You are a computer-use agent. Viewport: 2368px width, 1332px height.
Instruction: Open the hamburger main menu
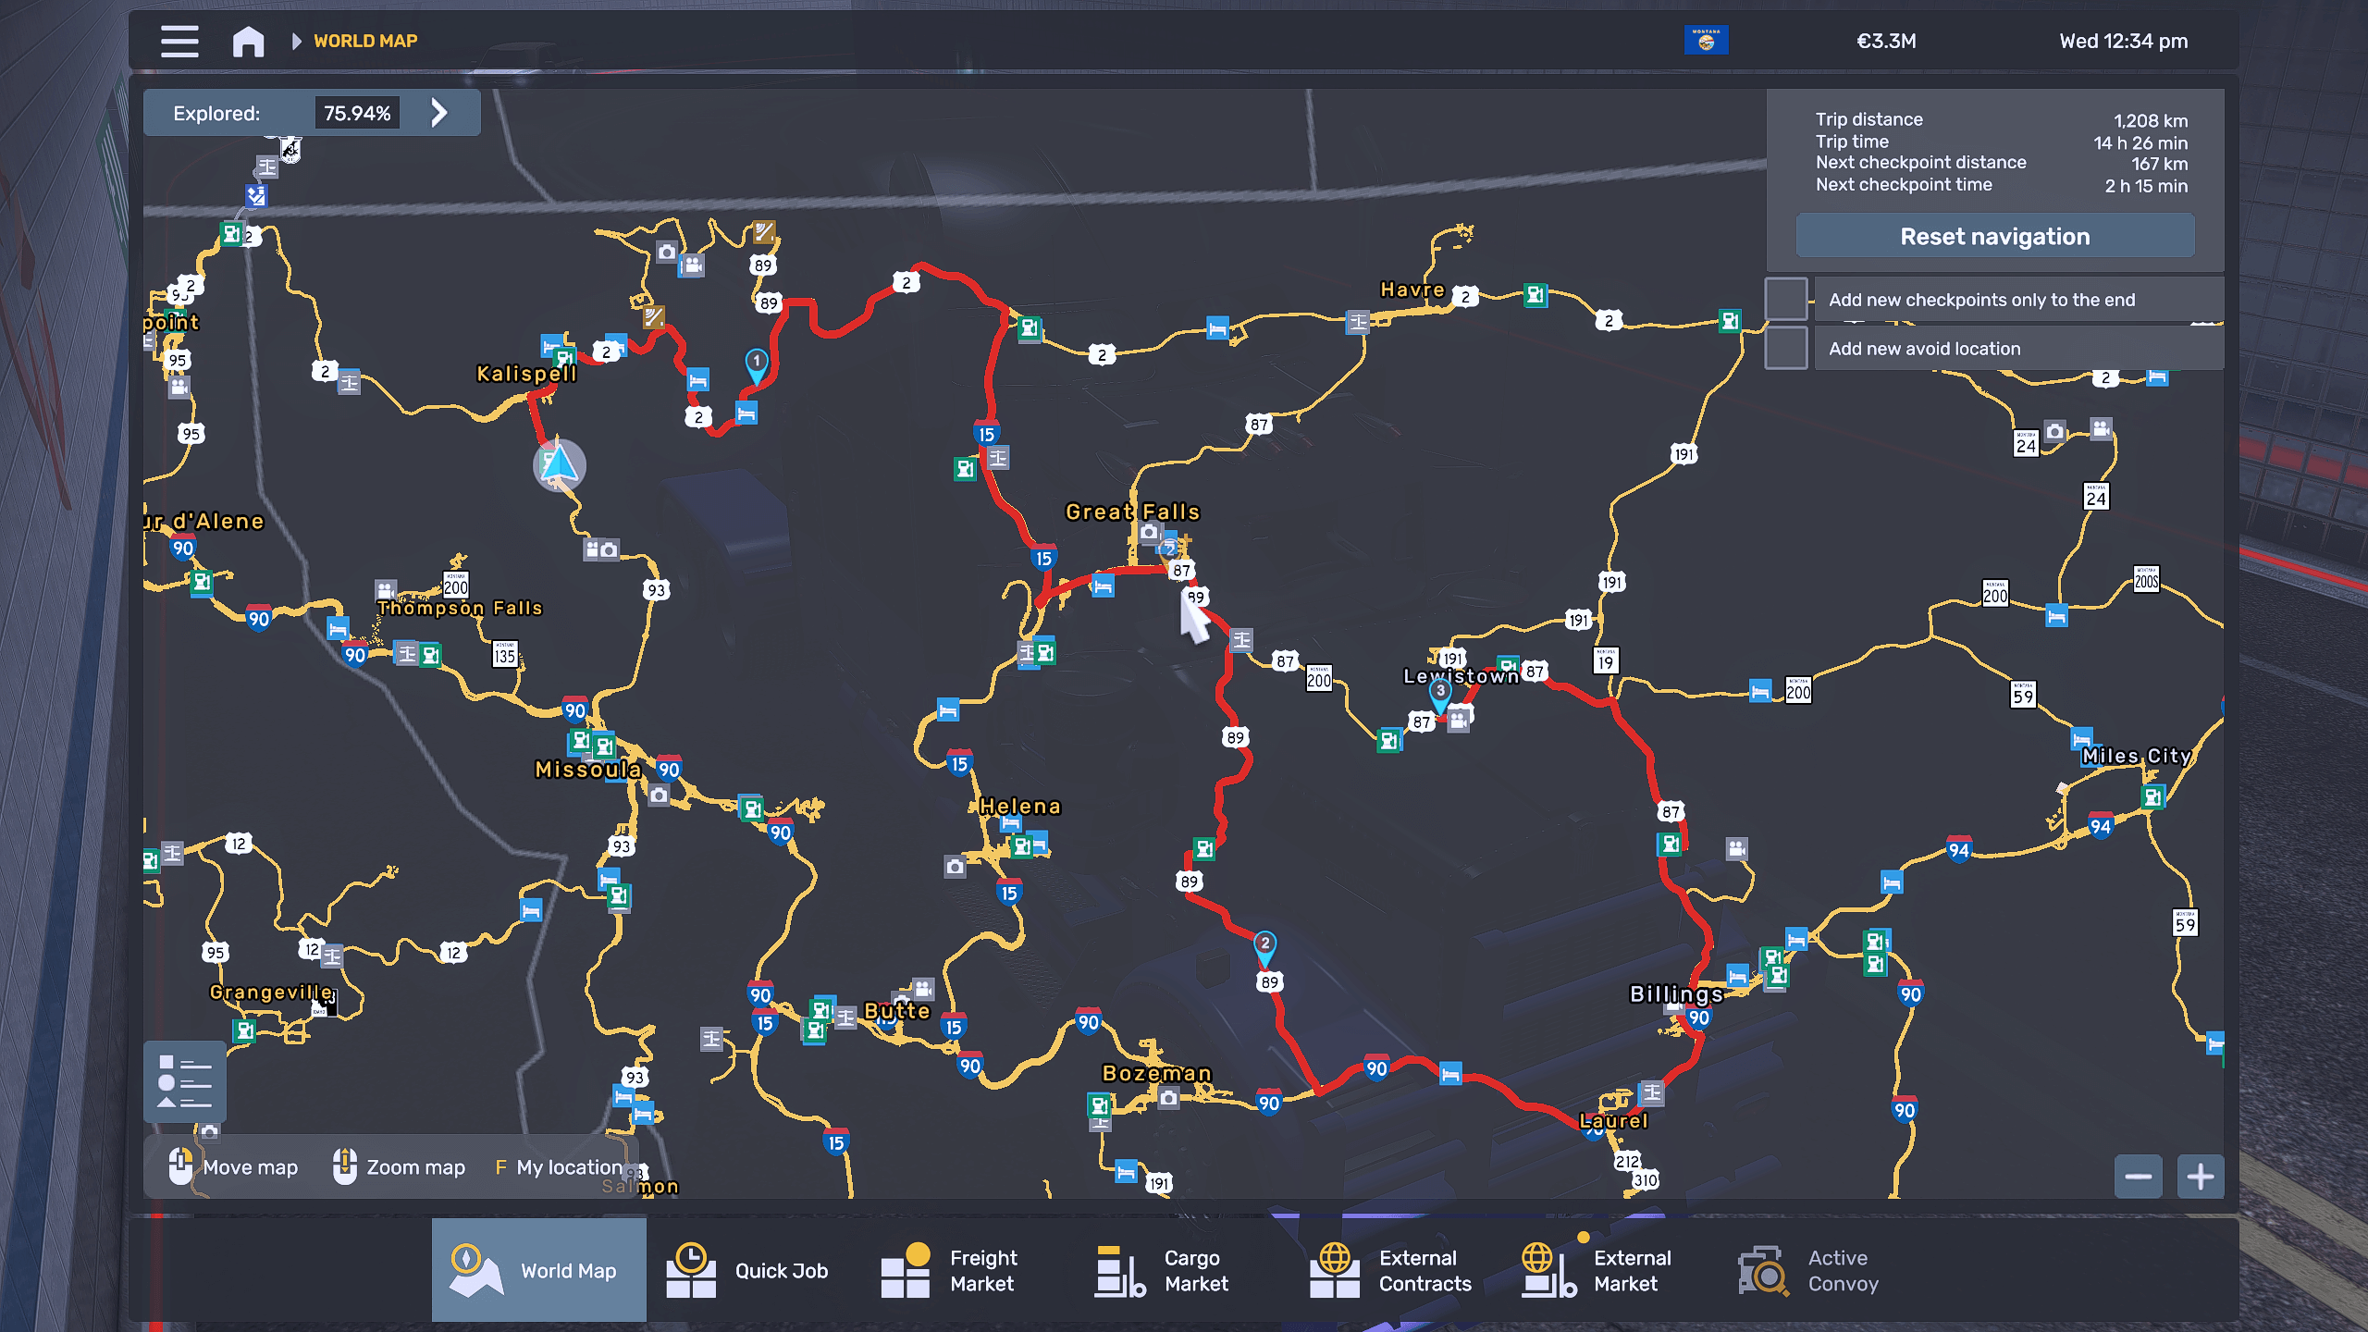pos(179,42)
